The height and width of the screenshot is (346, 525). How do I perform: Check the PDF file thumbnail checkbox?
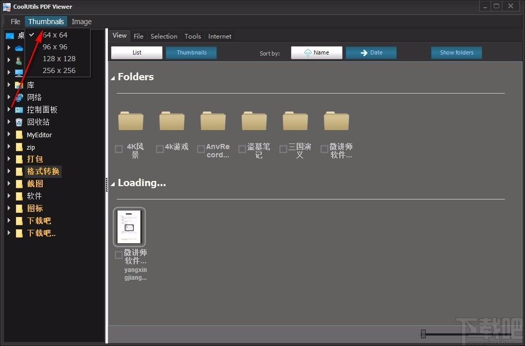(119, 255)
